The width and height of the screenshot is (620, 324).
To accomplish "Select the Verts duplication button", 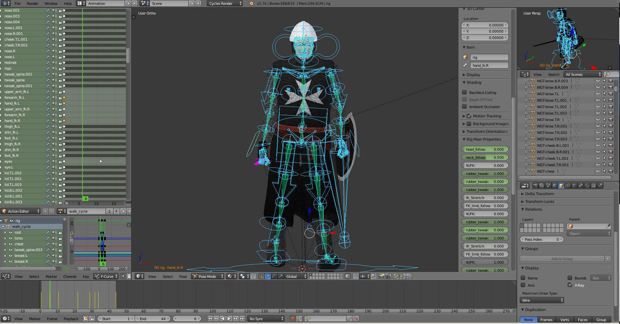I will (564, 320).
